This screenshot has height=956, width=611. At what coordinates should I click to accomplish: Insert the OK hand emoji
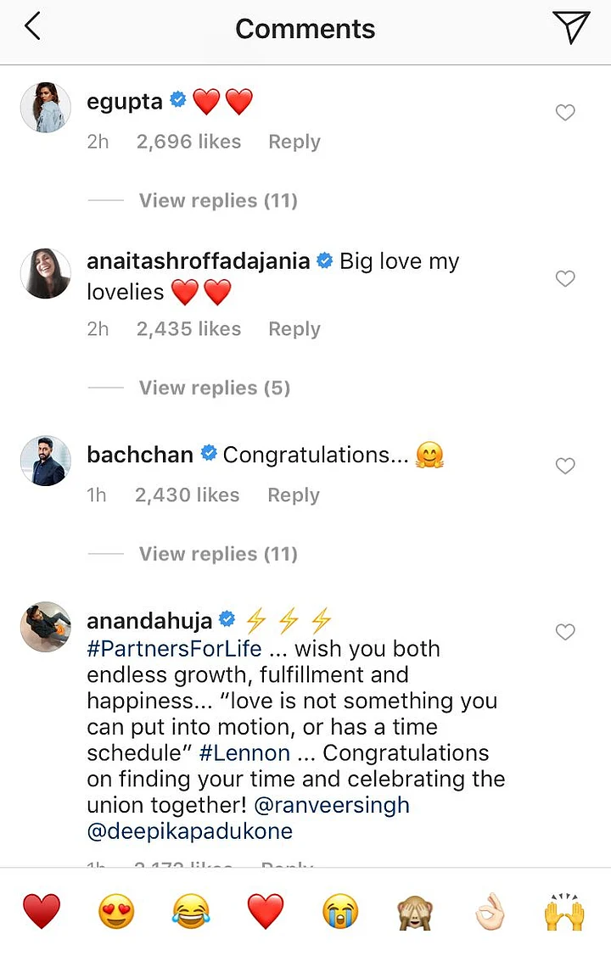(x=490, y=913)
